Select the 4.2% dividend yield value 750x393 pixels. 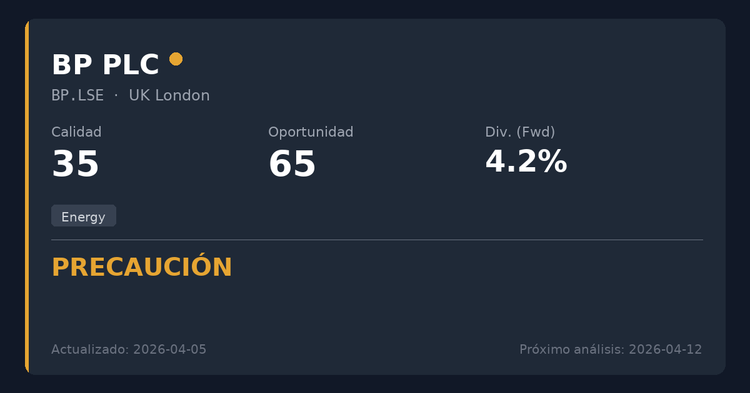click(526, 162)
